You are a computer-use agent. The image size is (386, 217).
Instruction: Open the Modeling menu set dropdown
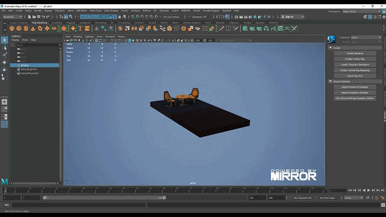click(x=12, y=17)
